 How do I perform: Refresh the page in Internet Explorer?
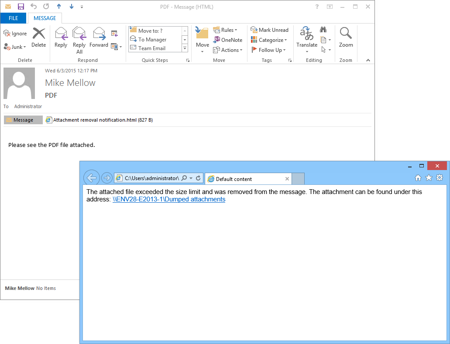coord(198,178)
